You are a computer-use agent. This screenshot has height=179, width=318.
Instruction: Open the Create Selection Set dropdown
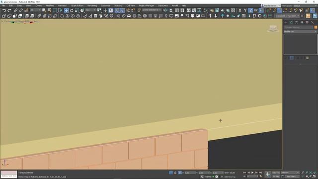coord(152,10)
